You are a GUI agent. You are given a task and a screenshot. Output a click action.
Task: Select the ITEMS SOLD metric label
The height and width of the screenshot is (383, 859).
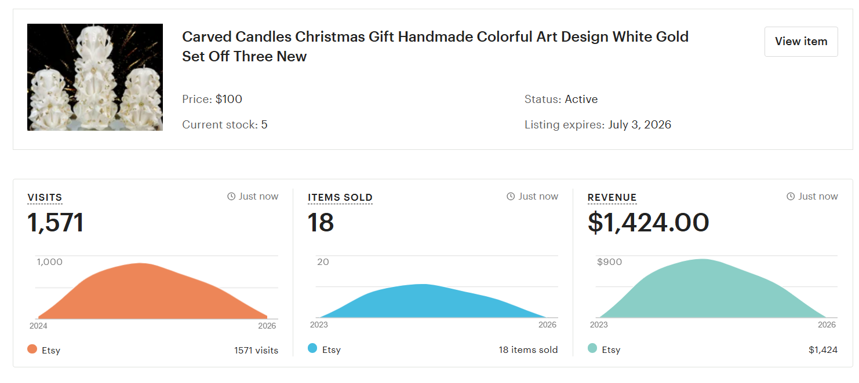coord(340,197)
